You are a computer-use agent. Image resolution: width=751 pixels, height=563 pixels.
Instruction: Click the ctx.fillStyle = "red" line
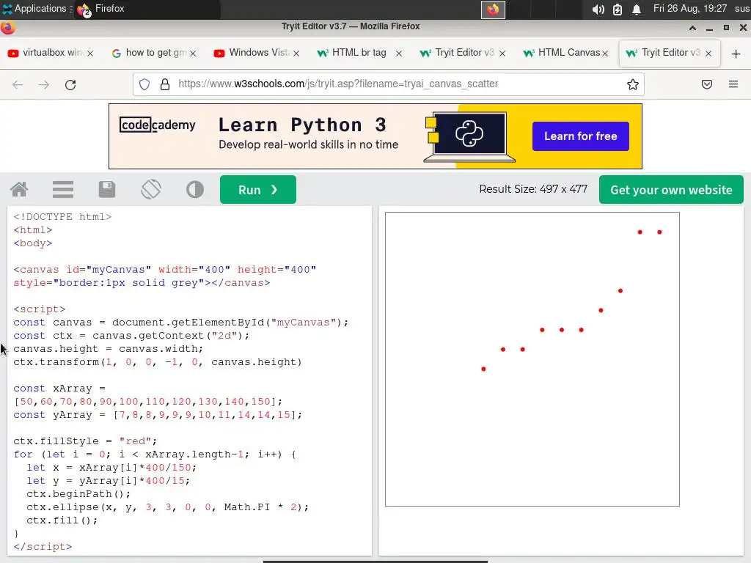(85, 441)
